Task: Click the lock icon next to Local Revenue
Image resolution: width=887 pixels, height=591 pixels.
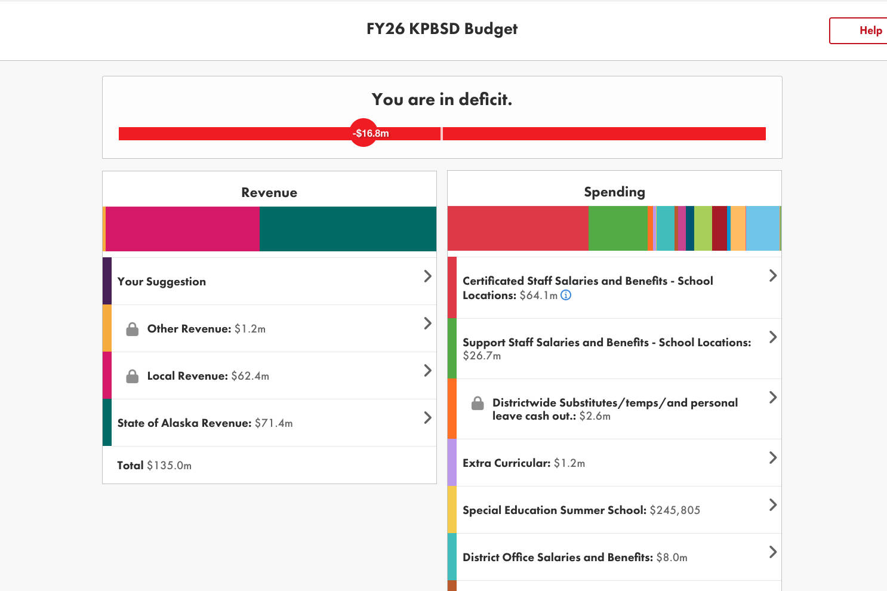Action: [x=133, y=376]
